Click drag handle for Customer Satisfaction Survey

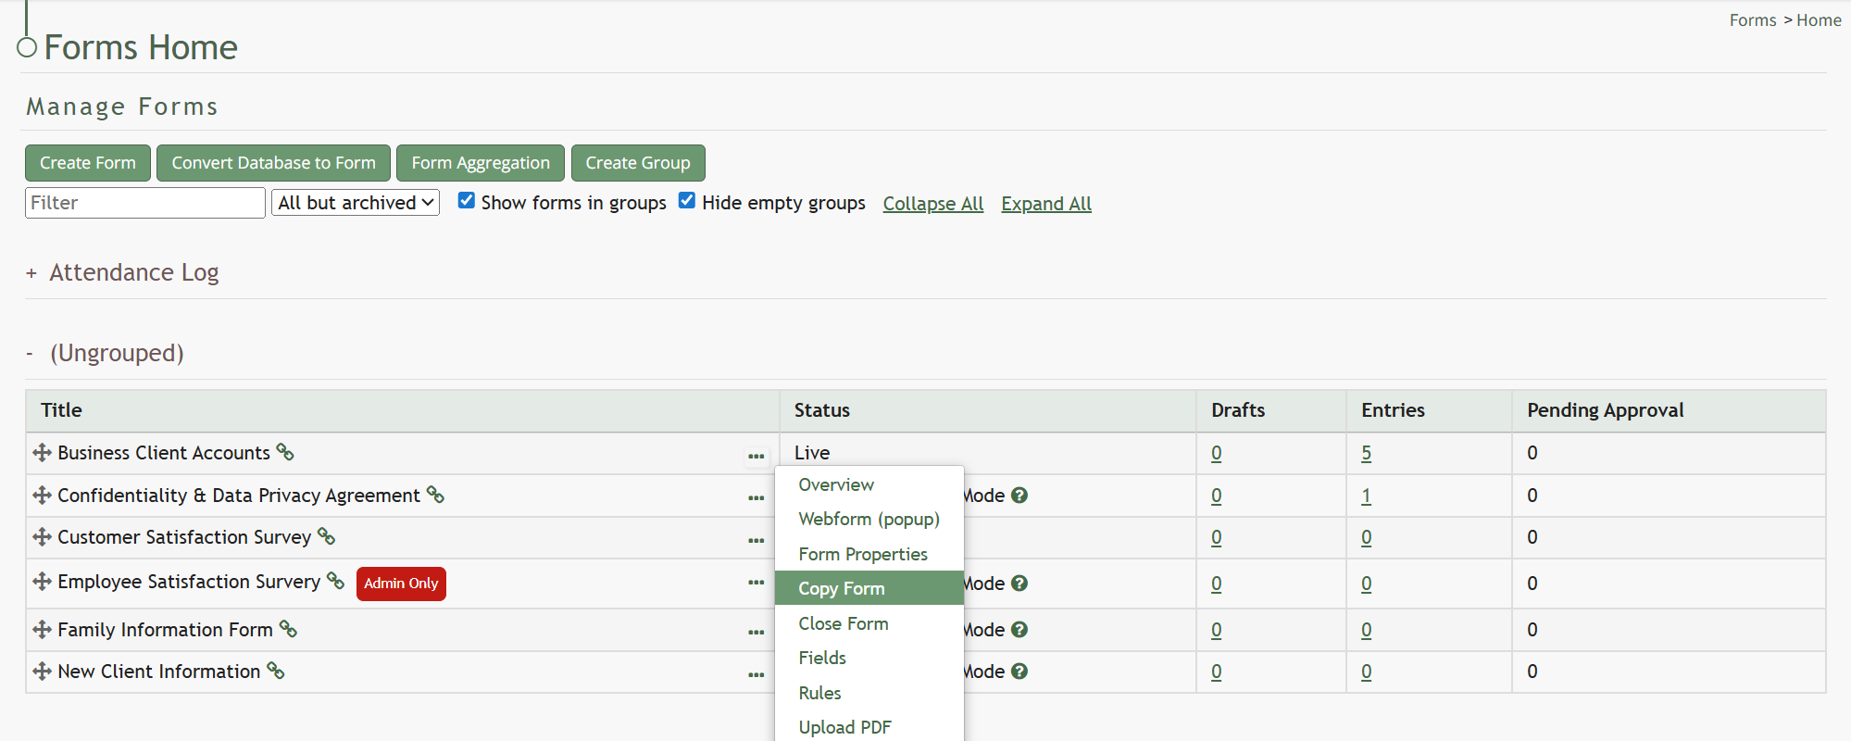pyautogui.click(x=42, y=537)
